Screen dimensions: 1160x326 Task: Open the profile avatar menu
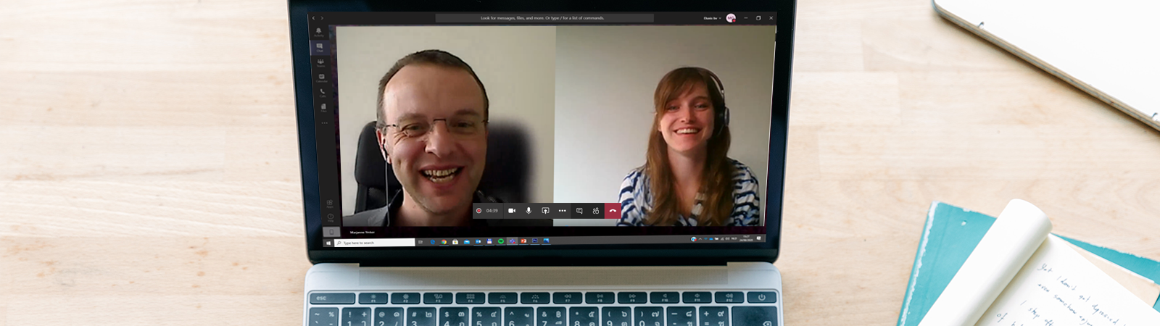731,18
